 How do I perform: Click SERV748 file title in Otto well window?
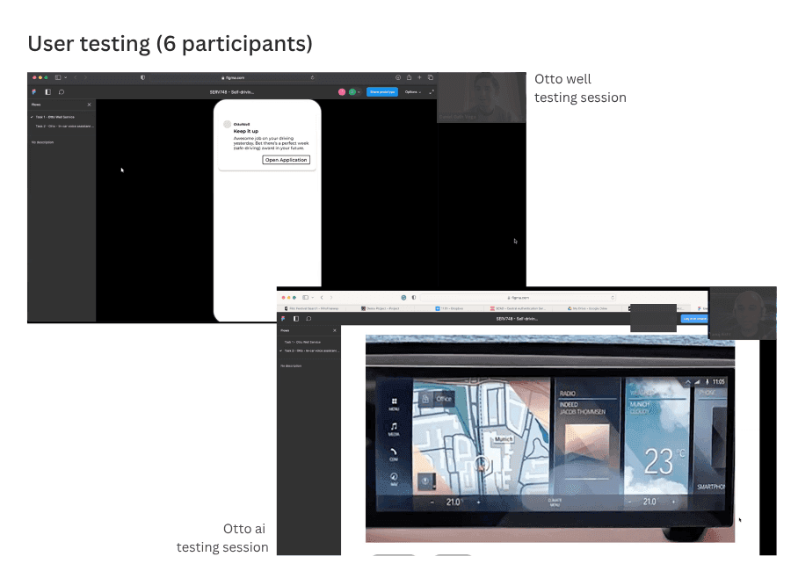pyautogui.click(x=231, y=92)
